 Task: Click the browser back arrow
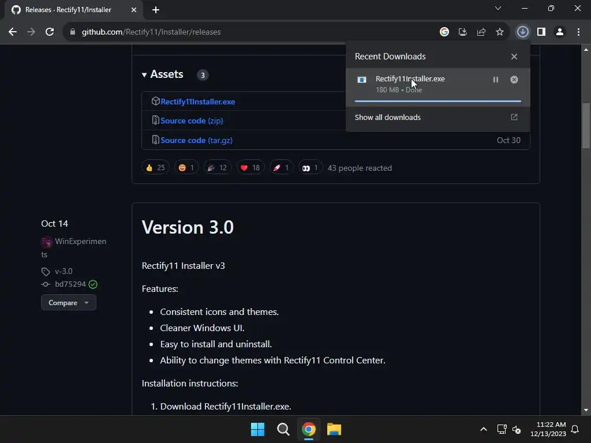(13, 32)
